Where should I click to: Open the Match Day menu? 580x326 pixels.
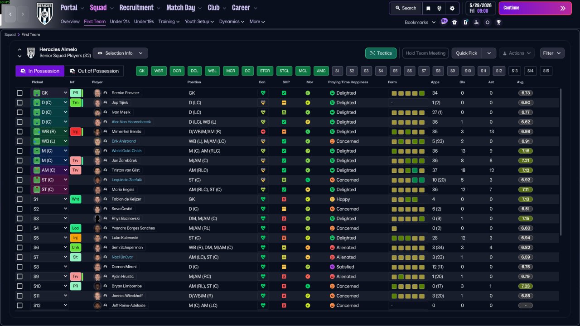click(x=184, y=8)
